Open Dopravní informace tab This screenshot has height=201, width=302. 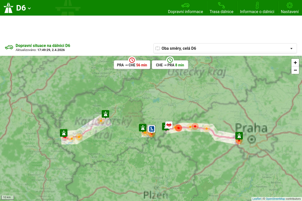pyautogui.click(x=185, y=8)
